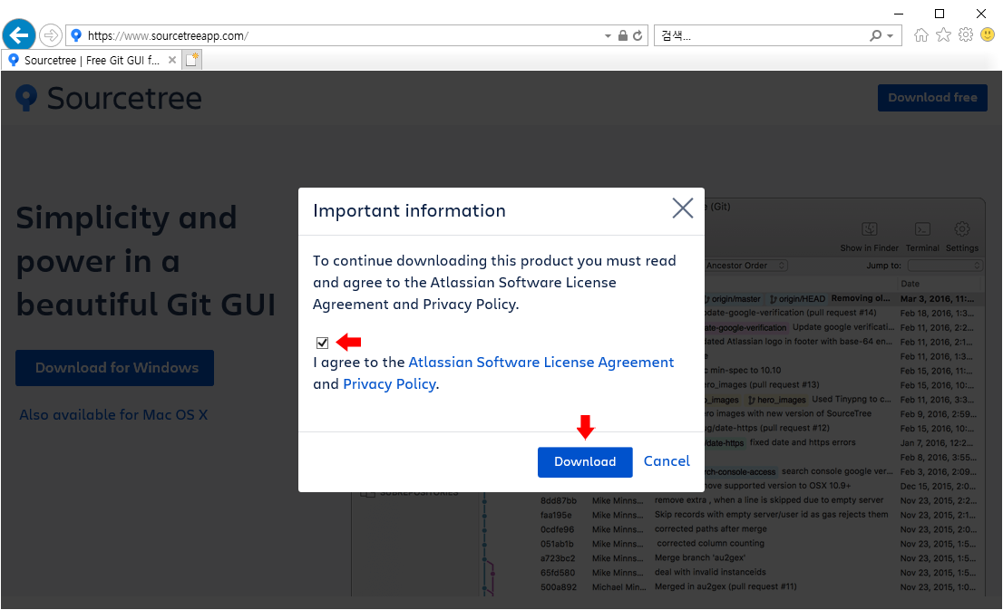The width and height of the screenshot is (1003, 610).
Task: Maximize the browser window
Action: coord(940,14)
